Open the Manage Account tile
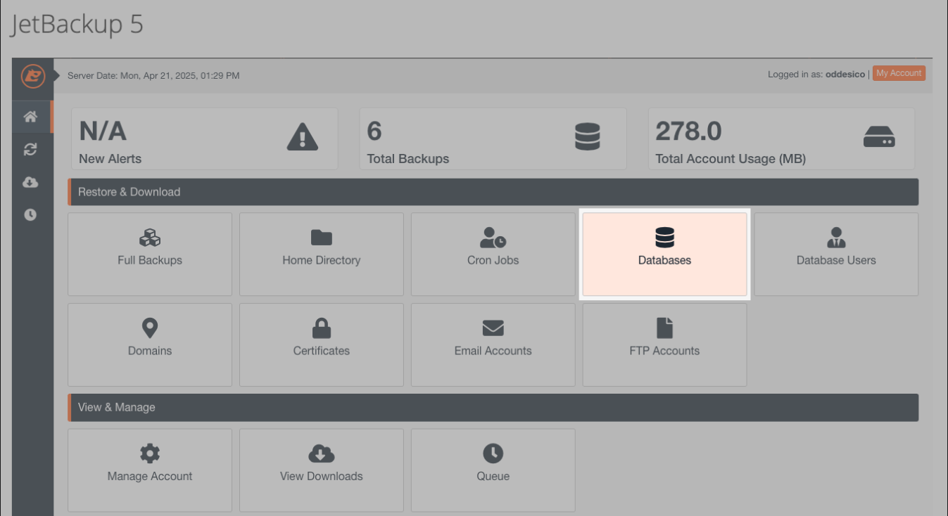This screenshot has width=948, height=516. [x=150, y=470]
